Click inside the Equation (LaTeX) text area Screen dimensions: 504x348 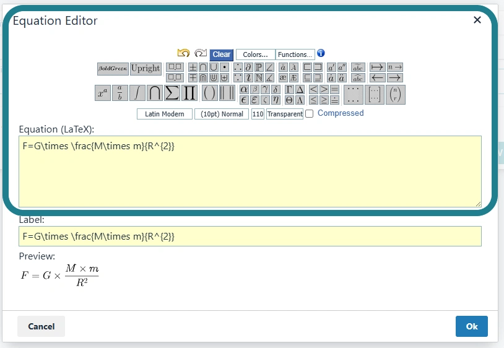tap(250, 172)
